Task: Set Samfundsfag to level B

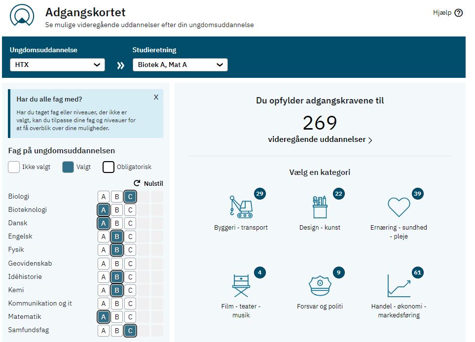Action: coord(116,331)
